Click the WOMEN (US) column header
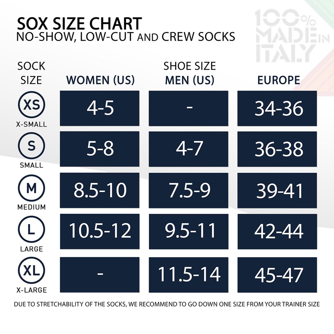 (x=100, y=80)
